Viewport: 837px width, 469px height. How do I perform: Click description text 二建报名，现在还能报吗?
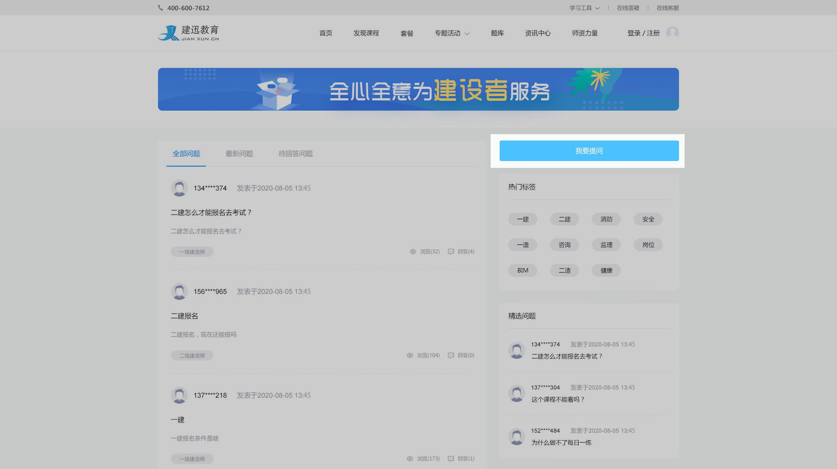point(204,334)
